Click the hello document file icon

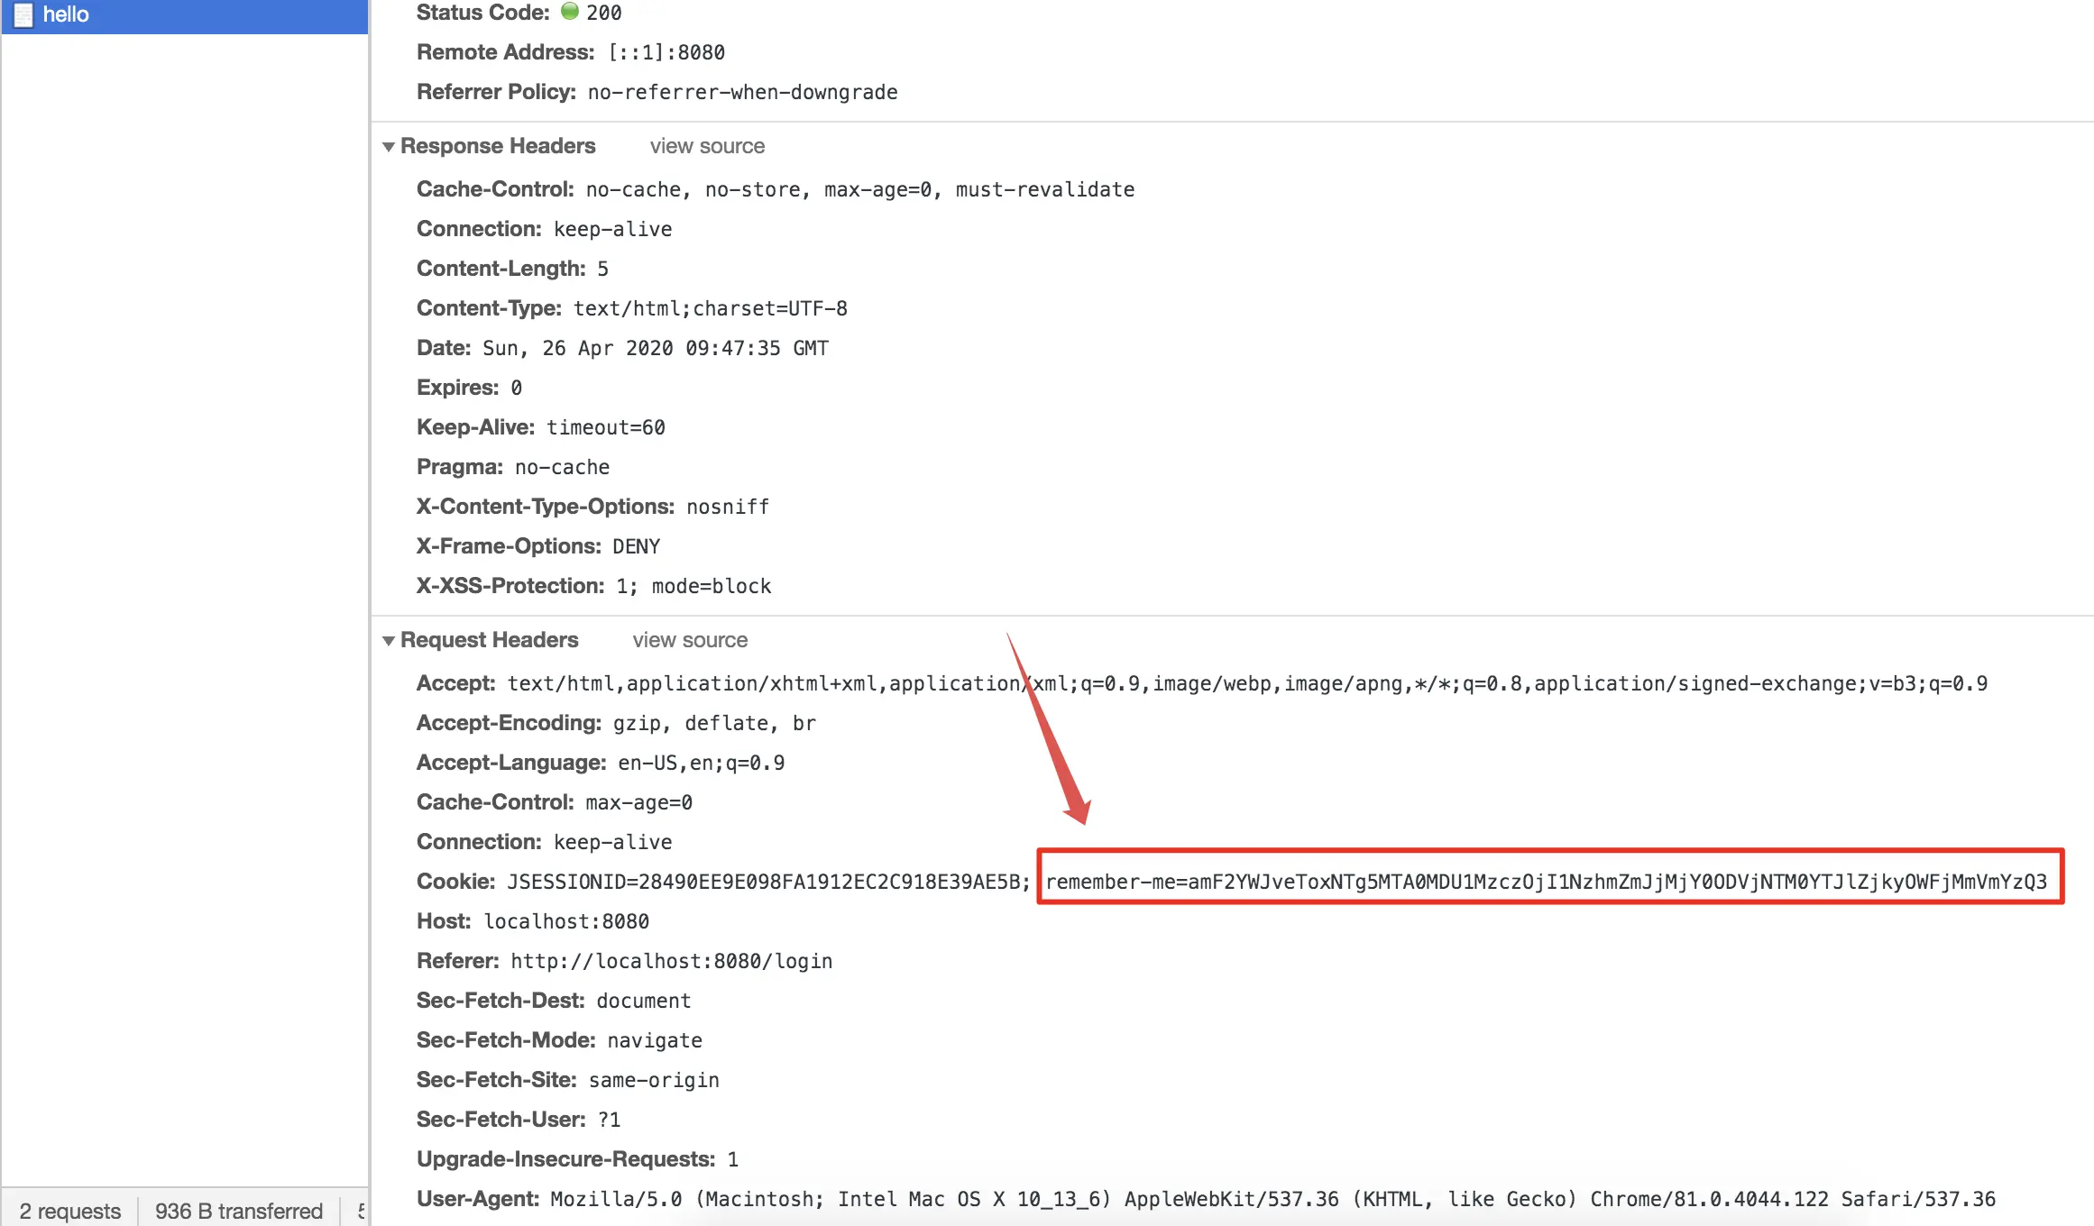pos(23,14)
